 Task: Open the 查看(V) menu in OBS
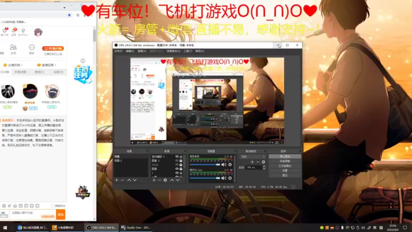click(142, 51)
